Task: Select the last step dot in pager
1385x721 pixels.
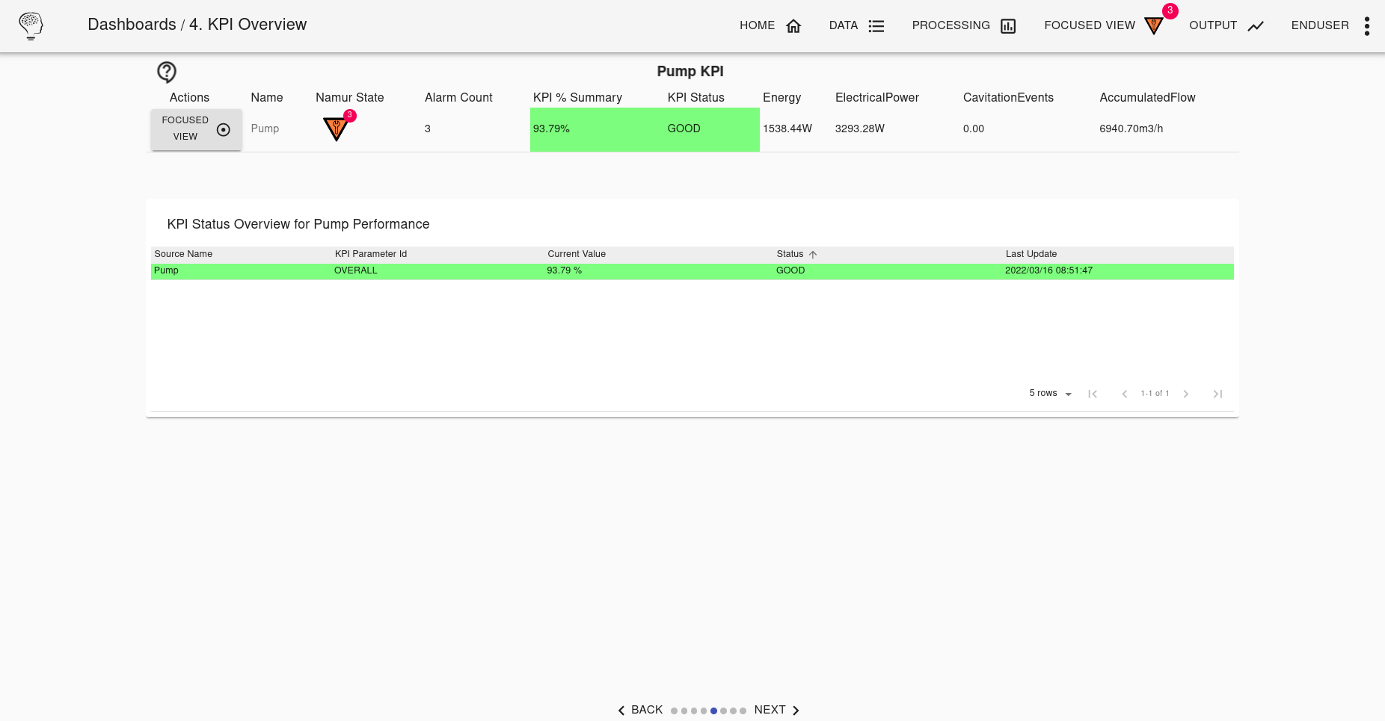Action: [x=743, y=711]
